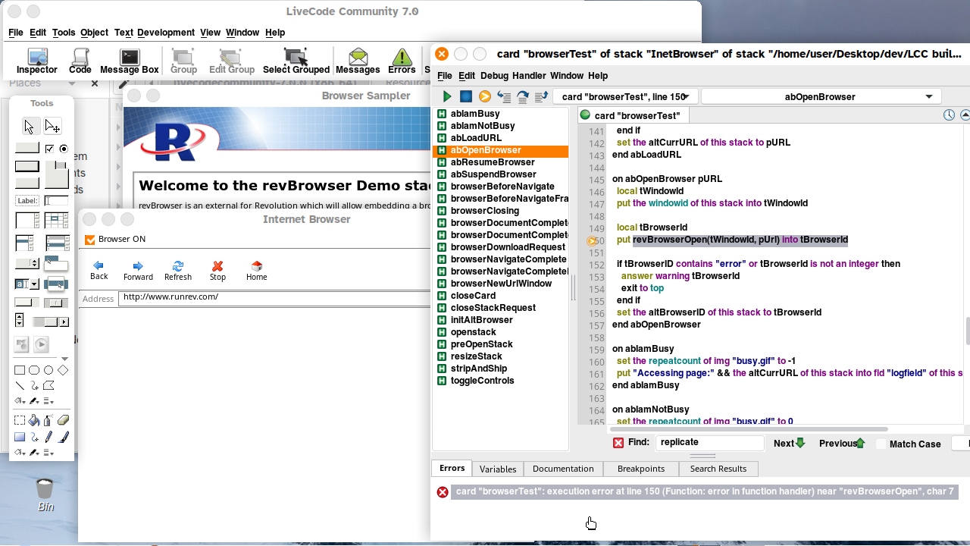This screenshot has width=970, height=546.
Task: Open the Messages toolbar icon
Action: coord(358,61)
